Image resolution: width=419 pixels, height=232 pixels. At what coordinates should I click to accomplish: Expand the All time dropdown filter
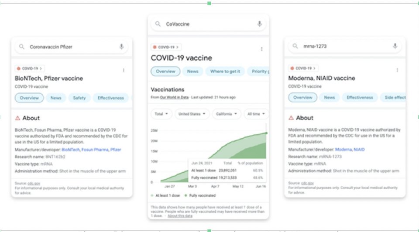point(256,114)
